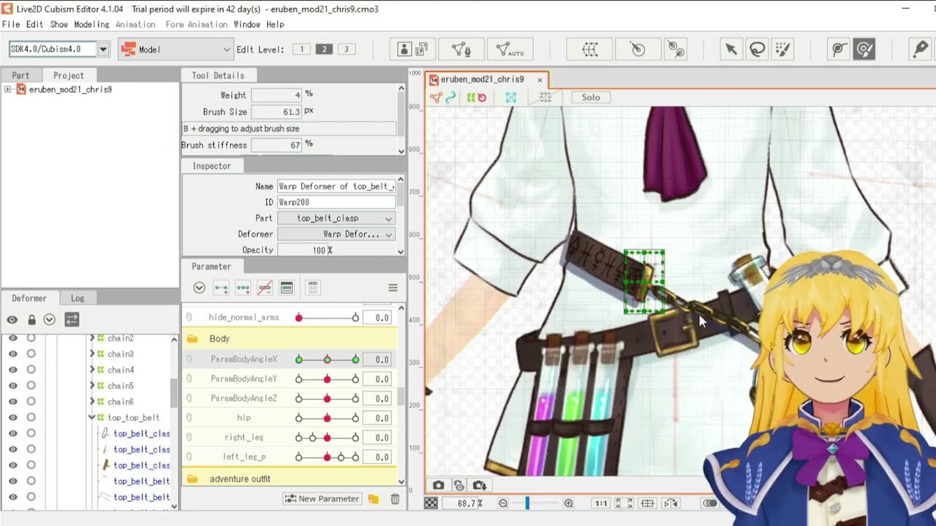Click the swap arrows icon in Deformer panel
The width and height of the screenshot is (936, 526).
coord(72,319)
